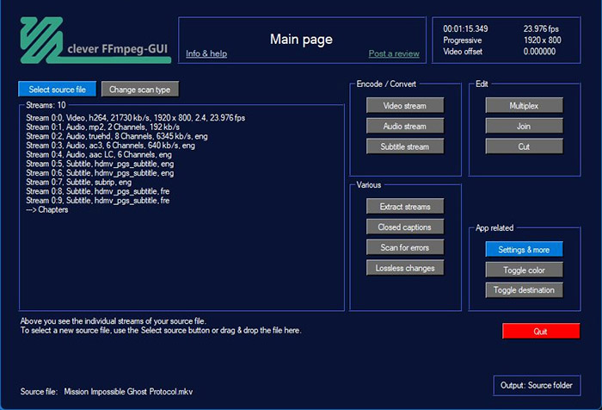The width and height of the screenshot is (602, 410).
Task: Click the Cut button
Action: pos(524,146)
